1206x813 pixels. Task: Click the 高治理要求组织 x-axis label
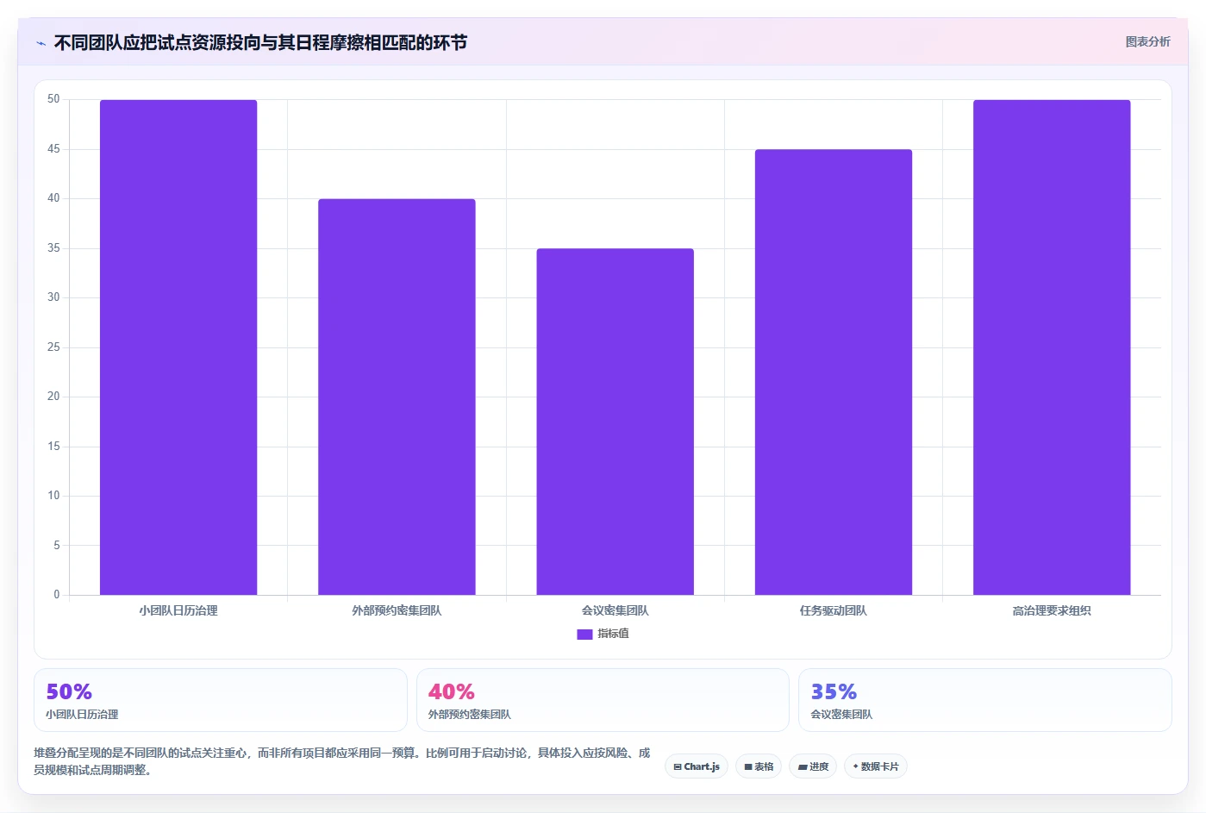[x=1052, y=610]
